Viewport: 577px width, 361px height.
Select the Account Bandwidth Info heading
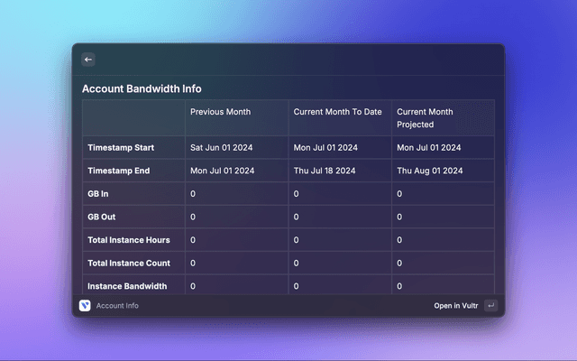tap(142, 89)
